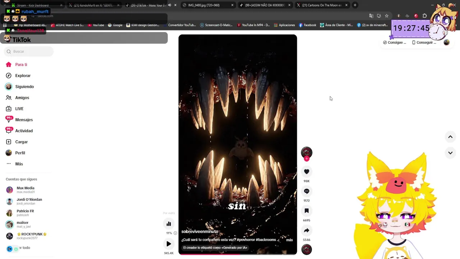The width and height of the screenshot is (460, 259).
Task: Mute the audio of the TikTok tab
Action: (170, 5)
